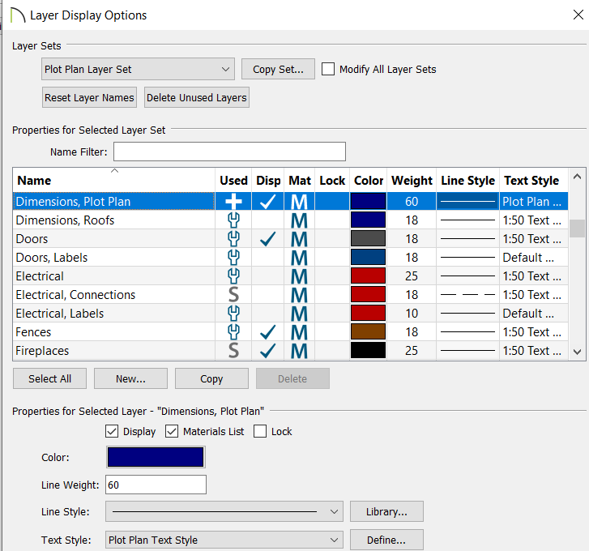Enable the Lock checkbox
The width and height of the screenshot is (589, 551).
coord(260,431)
